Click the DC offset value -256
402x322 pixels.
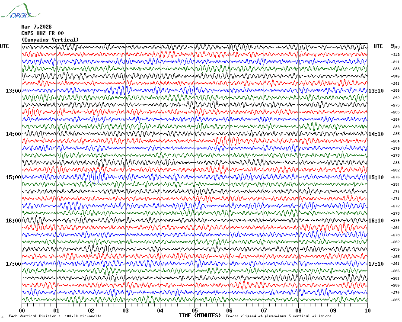click(396, 249)
